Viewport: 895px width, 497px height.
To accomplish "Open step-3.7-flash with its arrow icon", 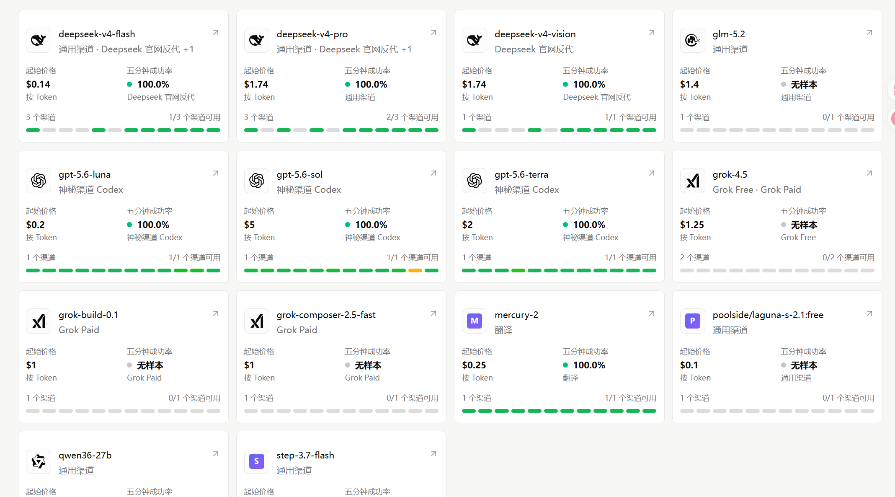I will [433, 454].
